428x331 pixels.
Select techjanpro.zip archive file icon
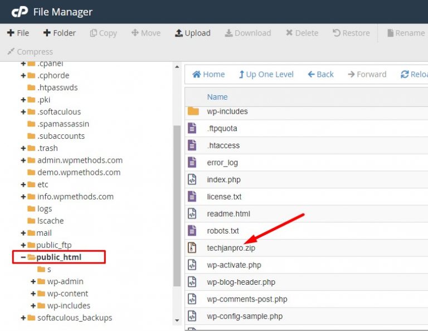pyautogui.click(x=192, y=248)
